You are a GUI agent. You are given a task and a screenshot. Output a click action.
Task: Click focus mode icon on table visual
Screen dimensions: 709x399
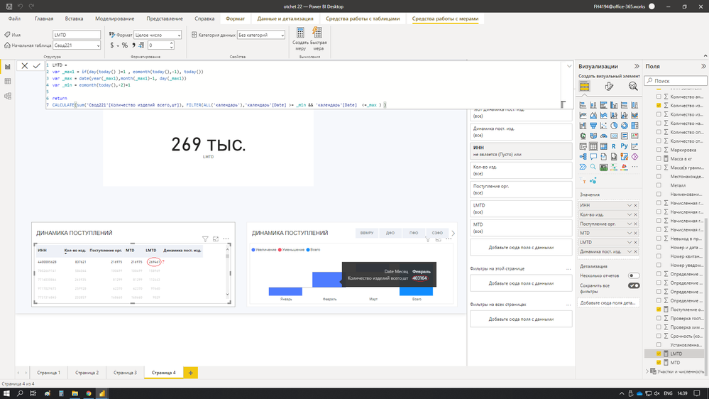(x=216, y=239)
